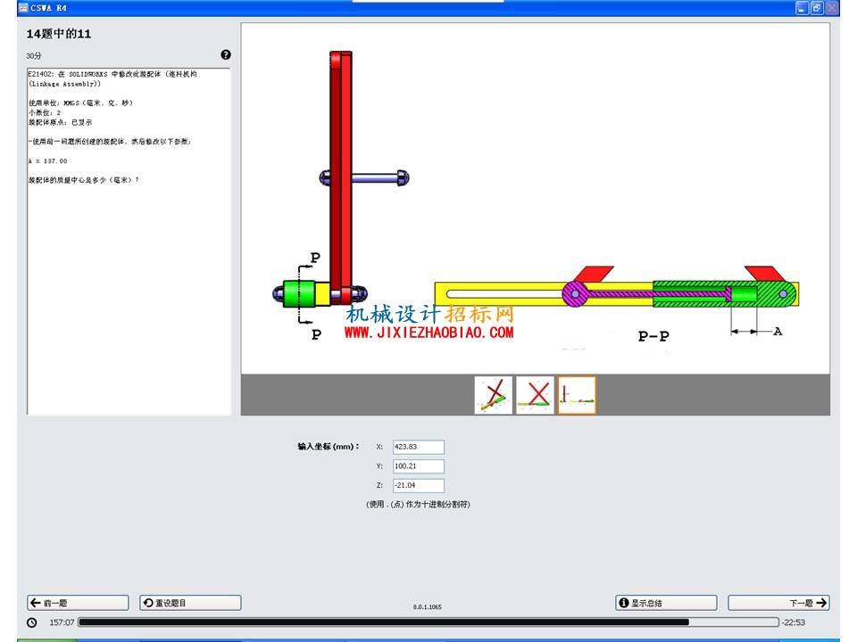Viewport: 857px width, 642px height.
Task: Click the question description text panel
Action: [x=129, y=242]
